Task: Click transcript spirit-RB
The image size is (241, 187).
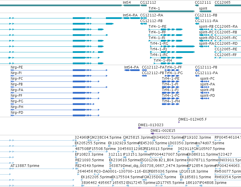Action: point(206,27)
